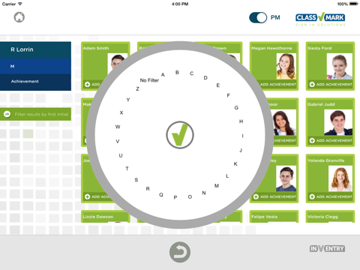The height and width of the screenshot is (270, 360).
Task: Toggle the AM/PM switch
Action: point(258,18)
